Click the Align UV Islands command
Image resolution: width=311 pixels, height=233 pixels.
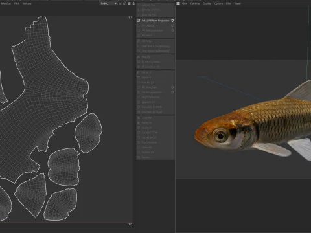(x=150, y=97)
